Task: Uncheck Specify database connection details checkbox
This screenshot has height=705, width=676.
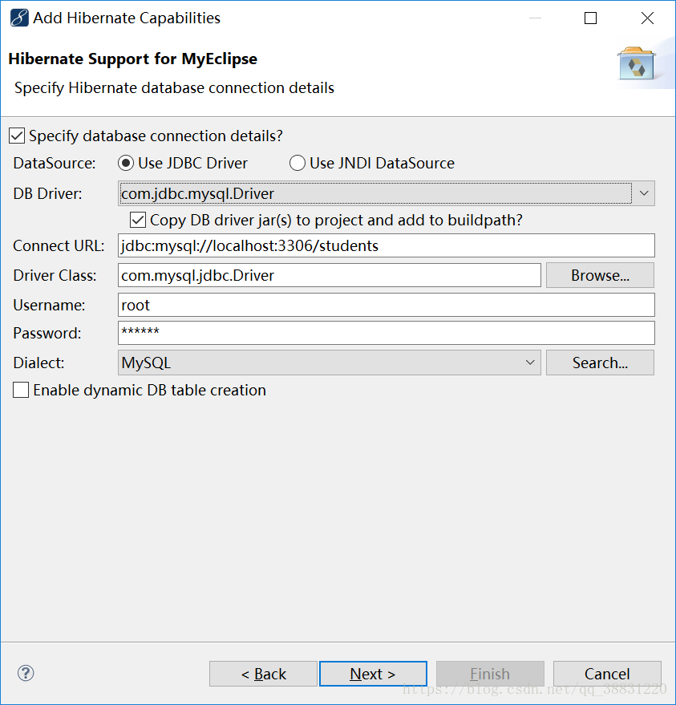Action: click(17, 136)
